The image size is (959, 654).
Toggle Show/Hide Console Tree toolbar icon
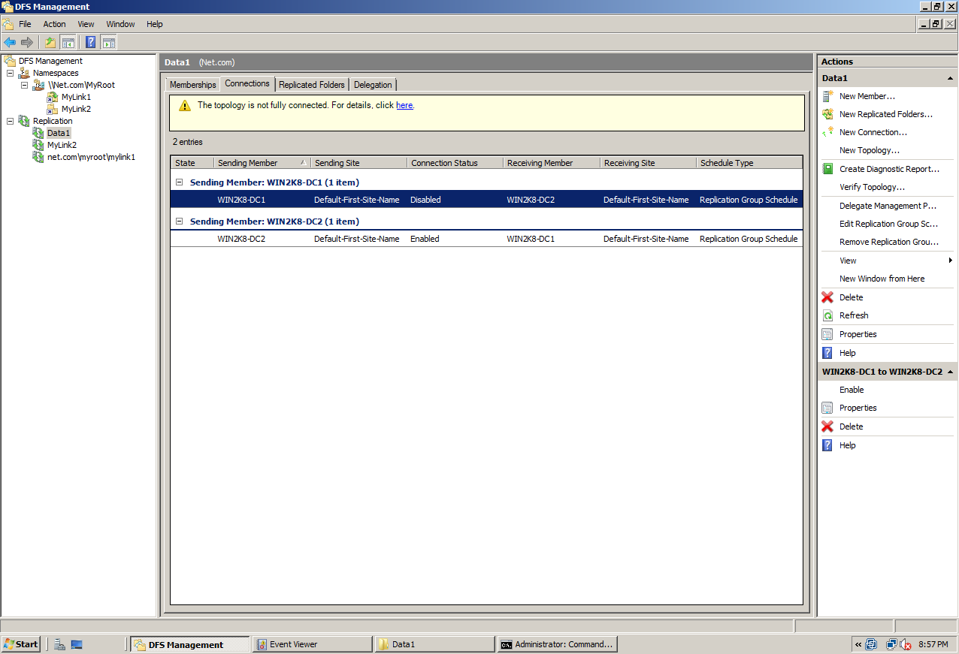coord(68,42)
